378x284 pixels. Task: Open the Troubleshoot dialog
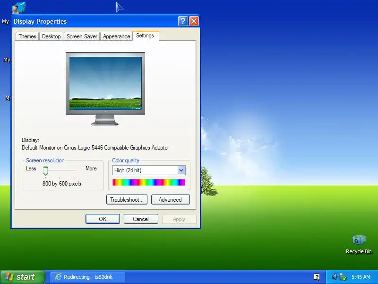(x=127, y=200)
